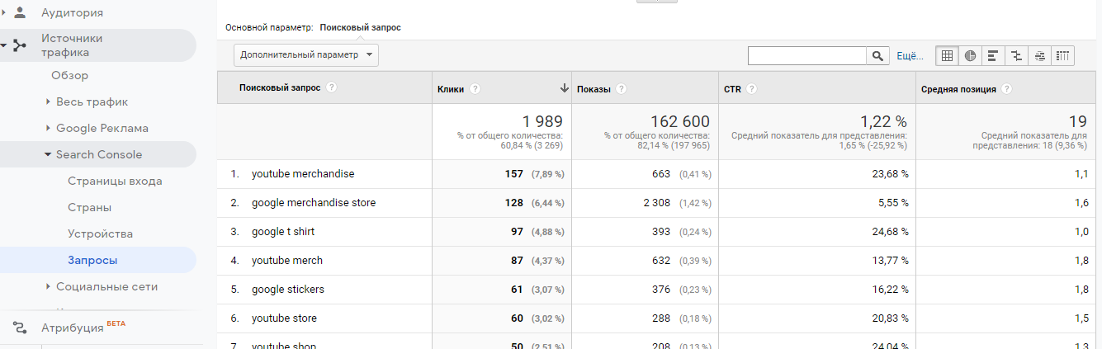Image resolution: width=1102 pixels, height=349 pixels.
Task: Click the Search Console sidebar label
Action: tap(99, 154)
